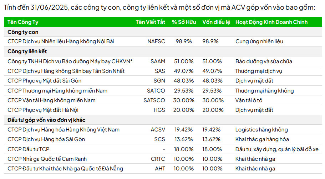Click the CRTC abbreviation cell
The image size is (325, 179).
158,159
